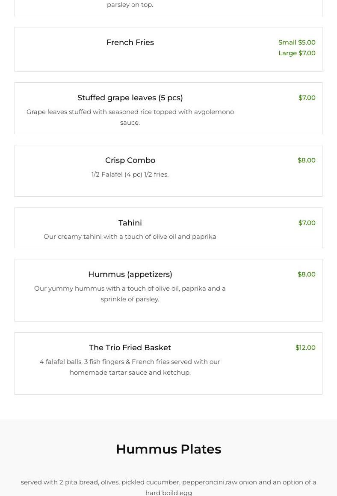Click the Stuffed grape leaves $7.00 price
The image size is (337, 496).
307,97
